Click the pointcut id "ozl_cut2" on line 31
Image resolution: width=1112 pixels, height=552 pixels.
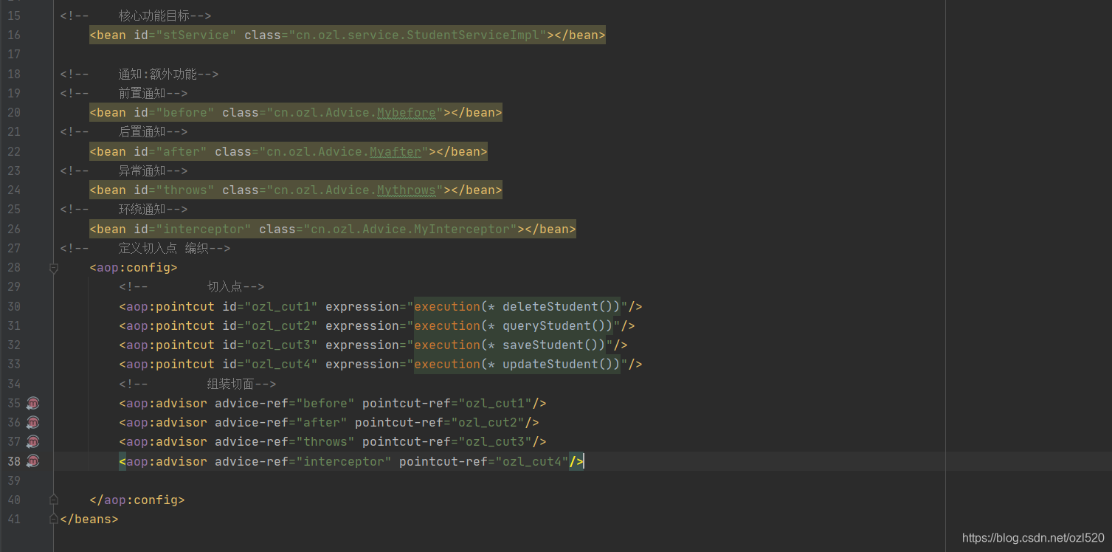coord(281,325)
